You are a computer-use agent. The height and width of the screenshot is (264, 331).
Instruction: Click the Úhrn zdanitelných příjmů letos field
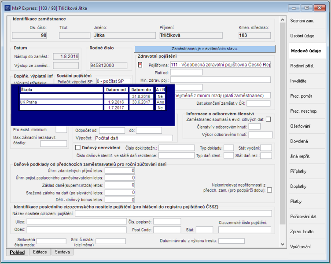pos(120,171)
